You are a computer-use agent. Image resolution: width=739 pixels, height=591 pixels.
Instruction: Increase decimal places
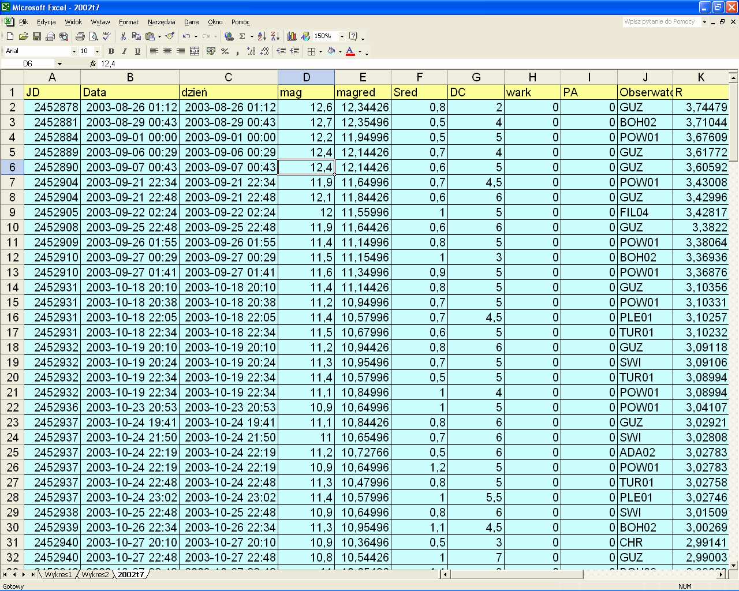click(251, 51)
